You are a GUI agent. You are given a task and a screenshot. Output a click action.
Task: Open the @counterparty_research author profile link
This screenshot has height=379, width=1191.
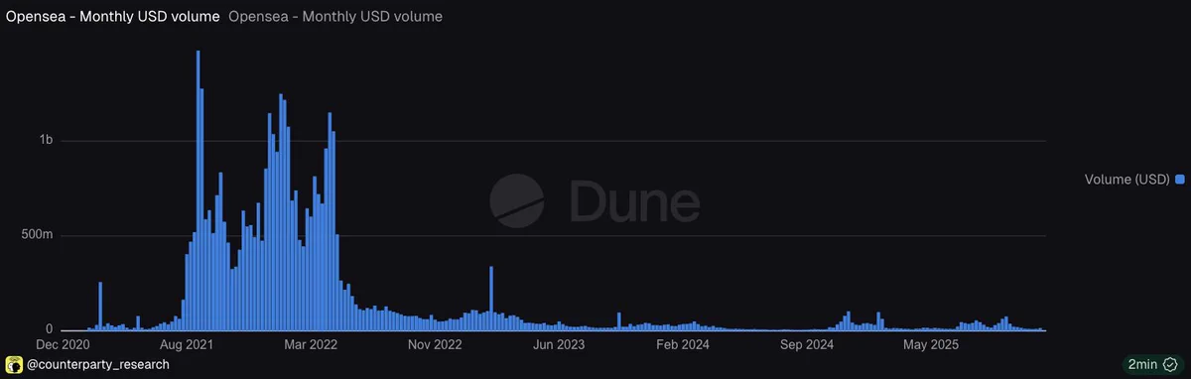pos(97,364)
